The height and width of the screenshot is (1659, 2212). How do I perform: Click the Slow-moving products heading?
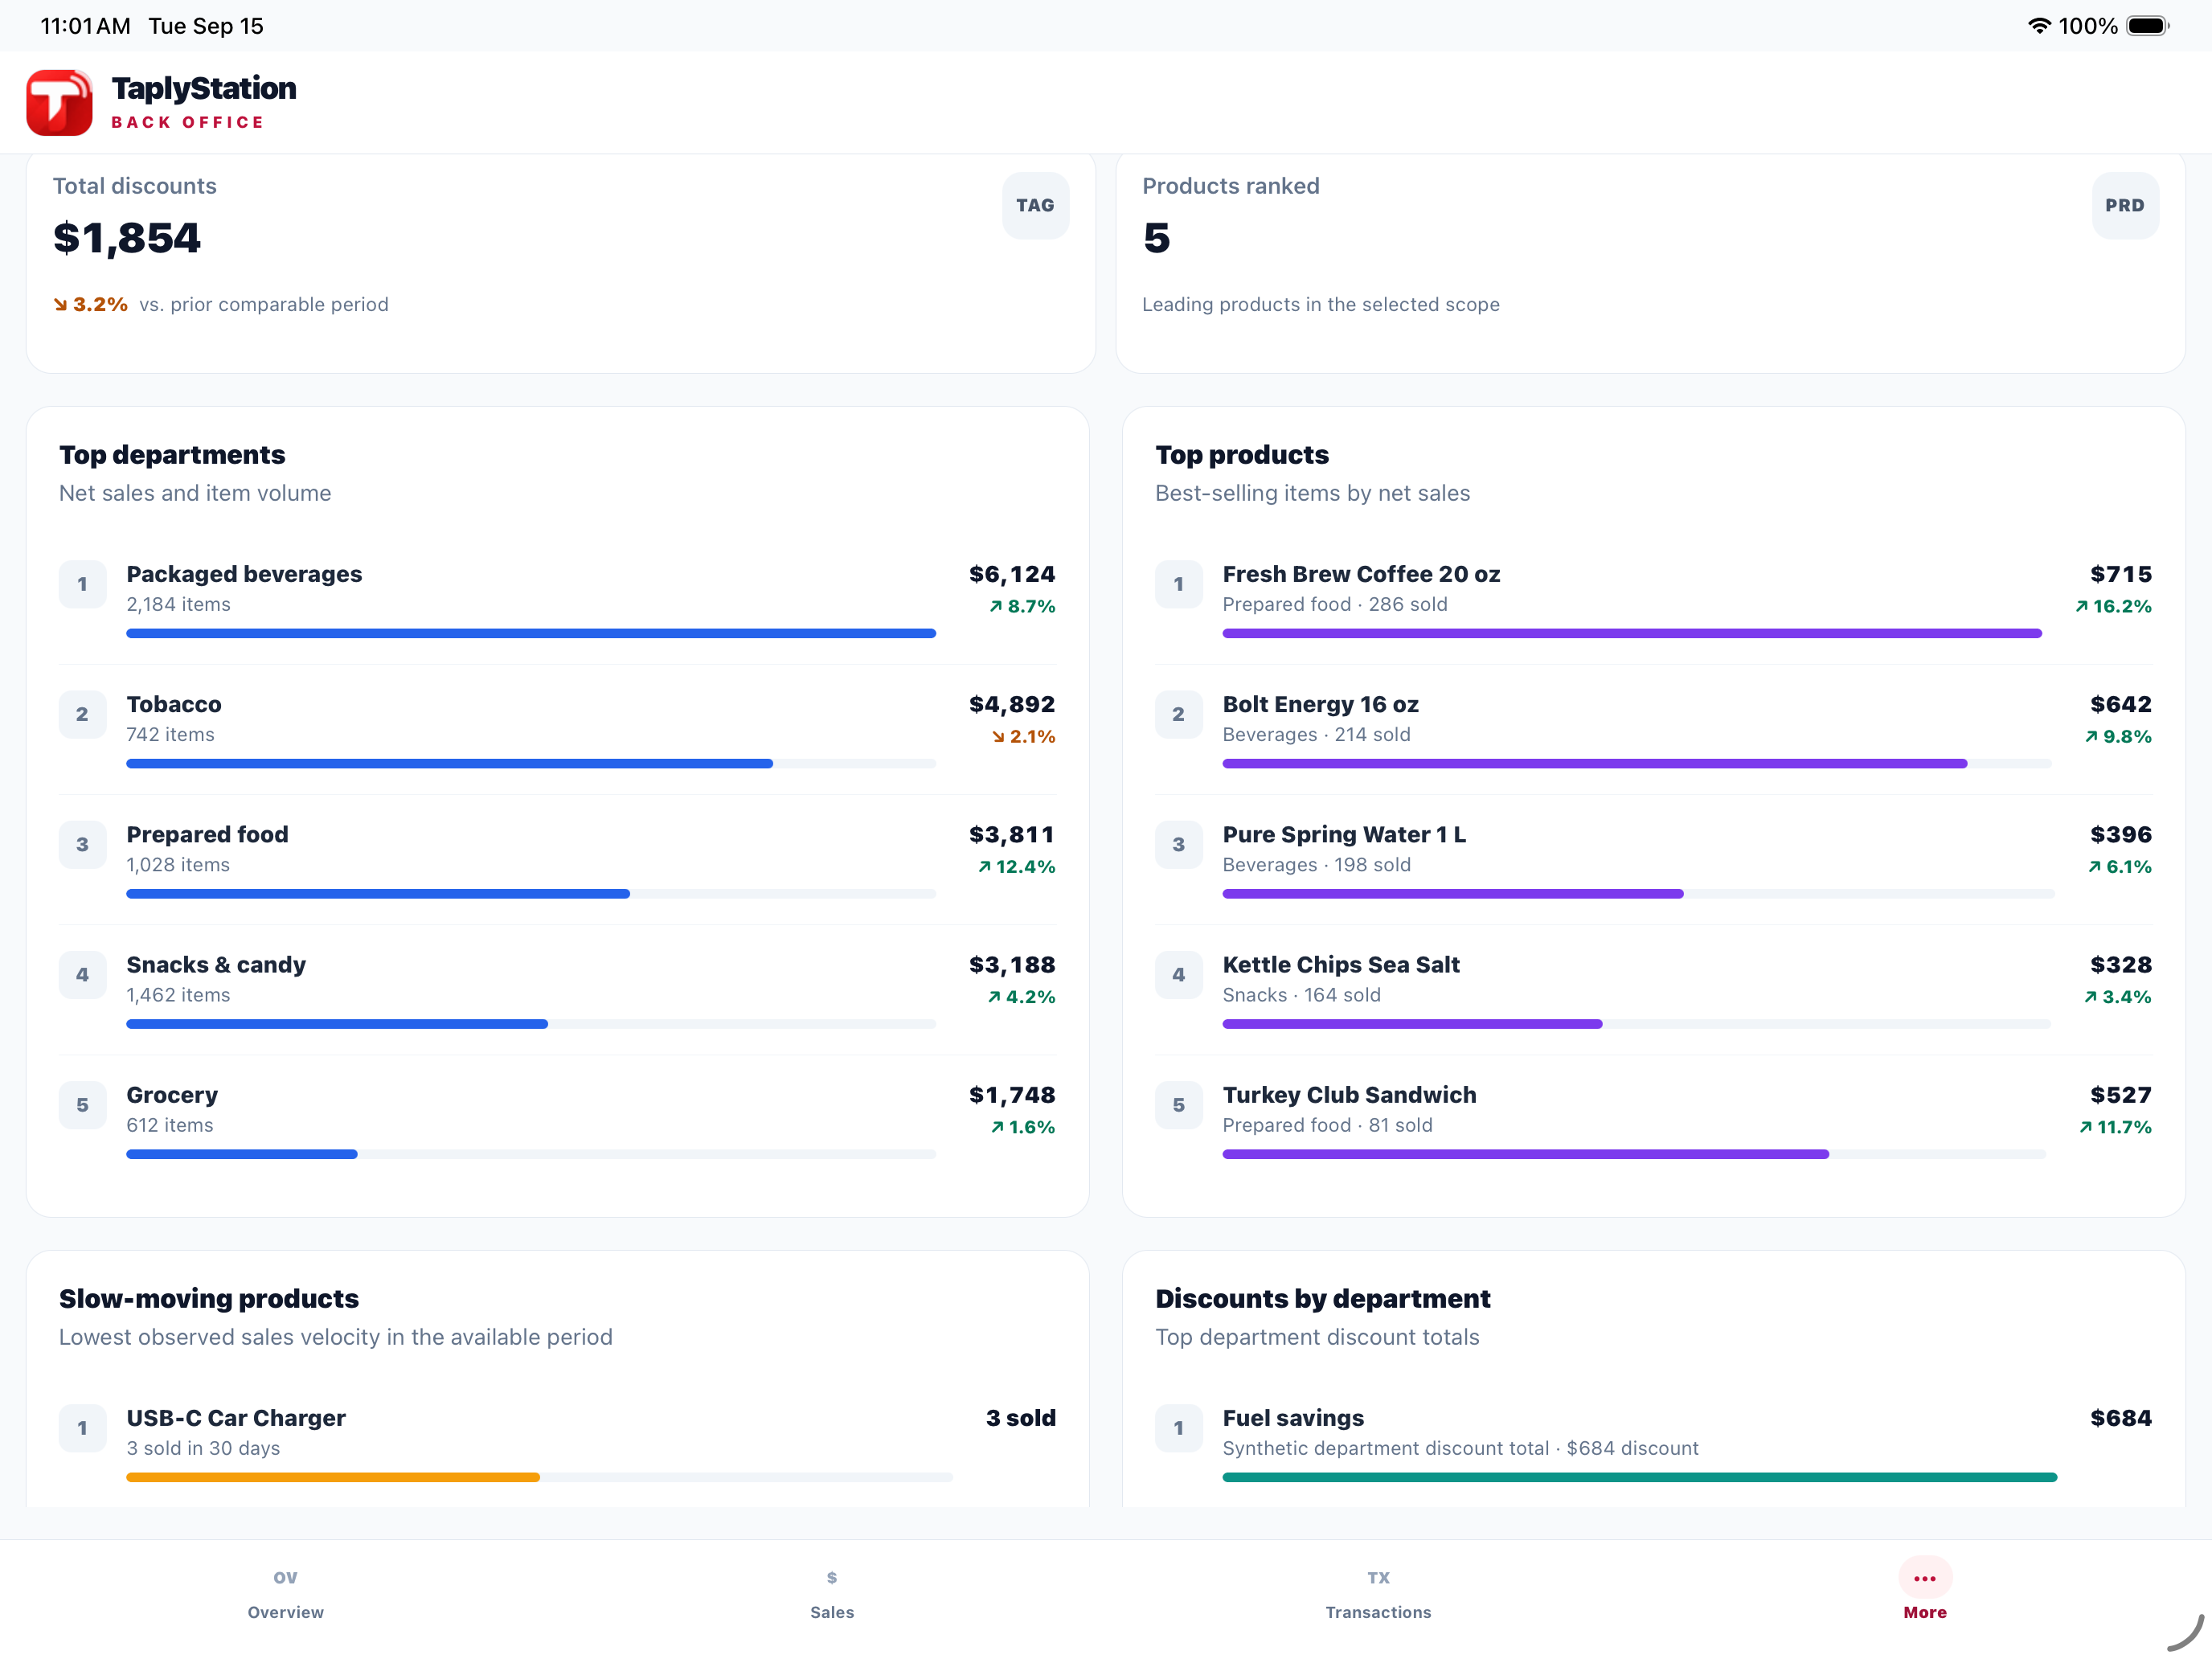click(209, 1299)
